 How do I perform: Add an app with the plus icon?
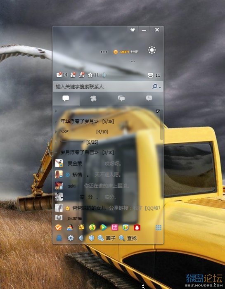[104, 75]
